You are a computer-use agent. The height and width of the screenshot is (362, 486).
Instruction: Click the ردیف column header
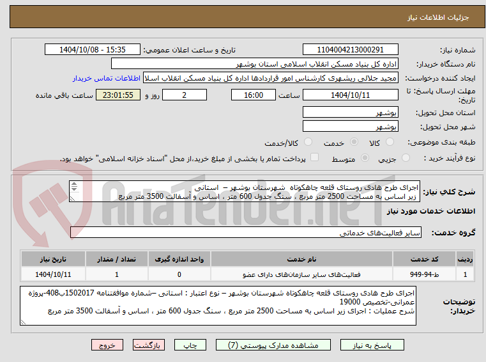(x=465, y=259)
